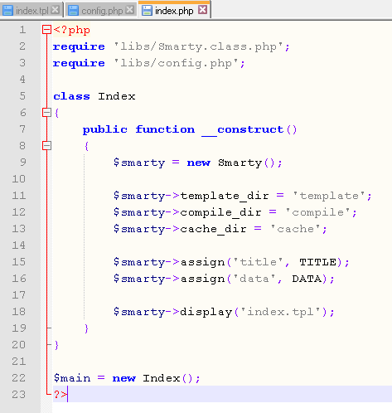This screenshot has width=392, height=413.
Task: Click the $main variable on line 22
Action: [x=72, y=378]
